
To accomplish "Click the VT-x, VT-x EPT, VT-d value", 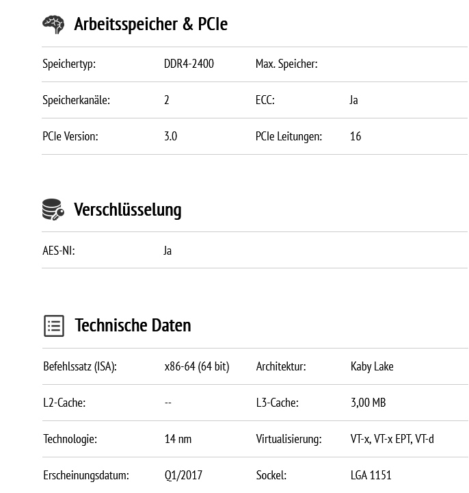I will (392, 439).
